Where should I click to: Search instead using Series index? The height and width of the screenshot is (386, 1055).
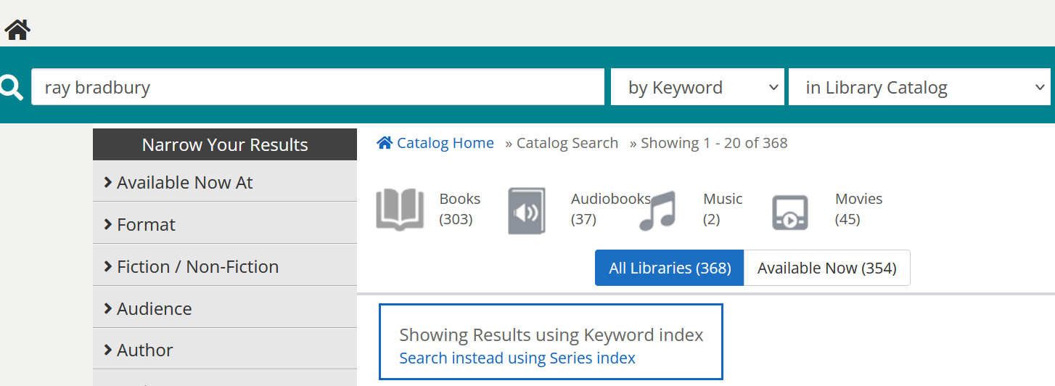[517, 358]
